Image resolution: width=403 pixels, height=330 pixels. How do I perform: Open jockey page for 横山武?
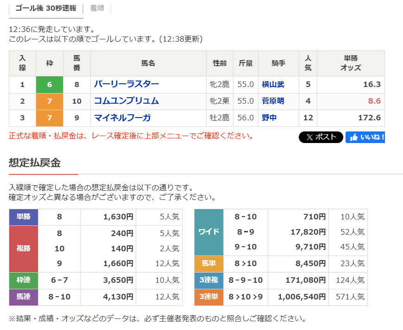[273, 84]
